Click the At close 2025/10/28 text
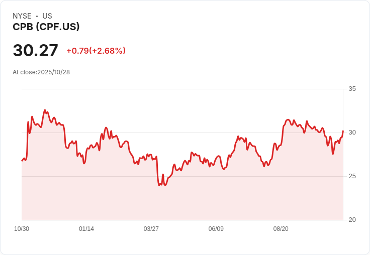Viewport: 370px width, 255px height. 41,72
